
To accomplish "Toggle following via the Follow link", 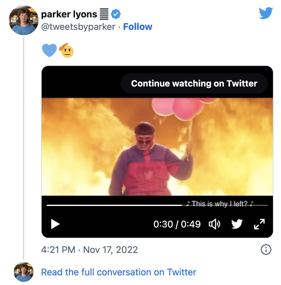I will pos(138,27).
